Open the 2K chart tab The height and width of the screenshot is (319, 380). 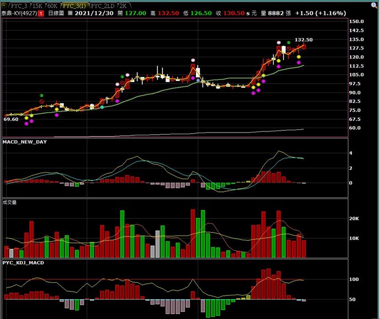pos(122,4)
